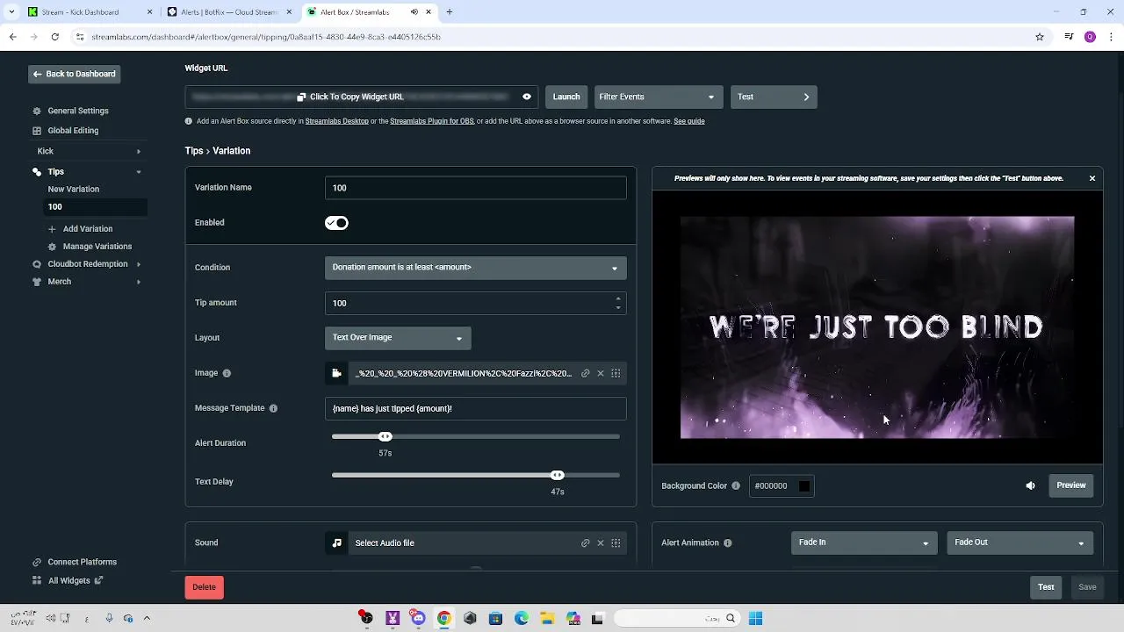This screenshot has width=1124, height=632.
Task: Bookmark this page with star icon
Action: pos(1040,37)
